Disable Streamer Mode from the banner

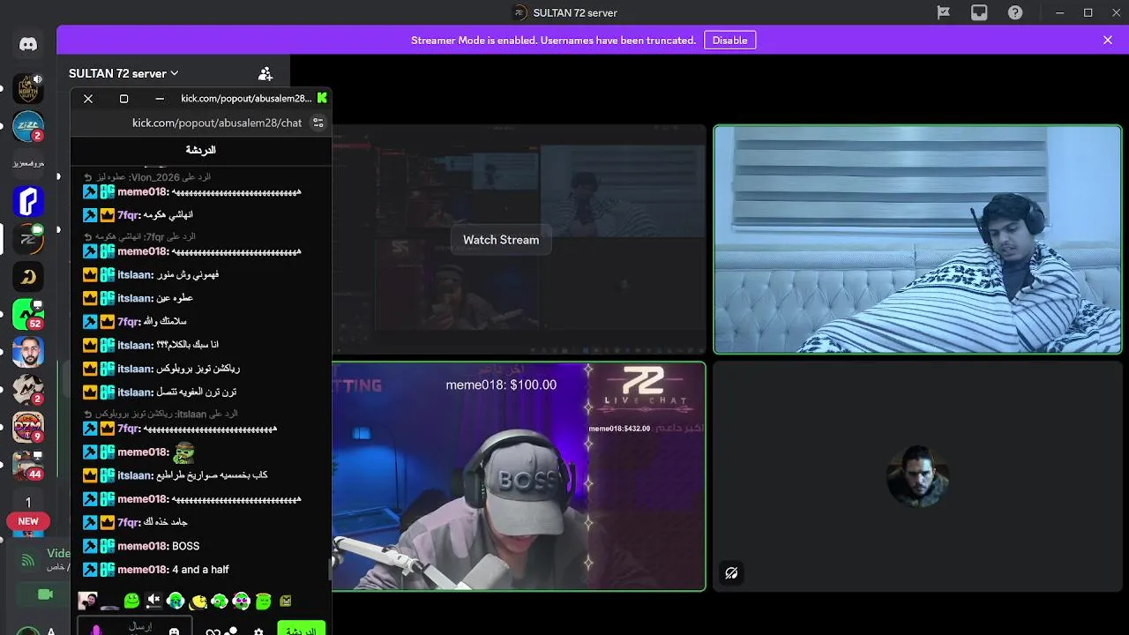(x=729, y=40)
